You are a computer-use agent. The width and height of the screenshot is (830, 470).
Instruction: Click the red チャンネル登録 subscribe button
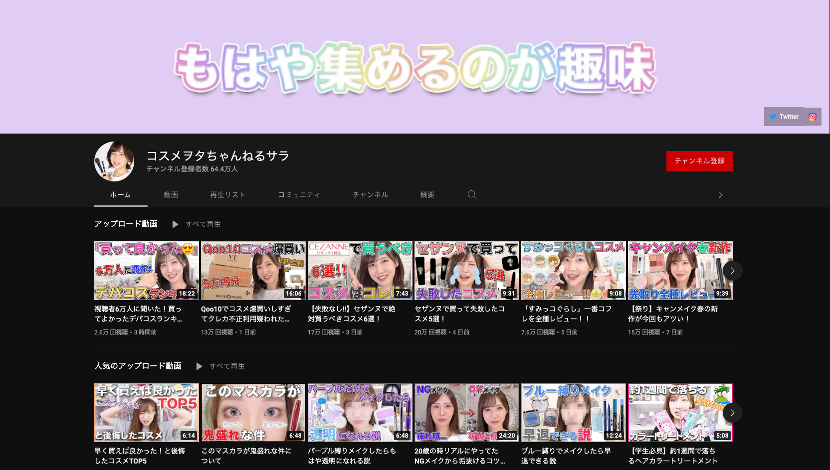coord(699,161)
